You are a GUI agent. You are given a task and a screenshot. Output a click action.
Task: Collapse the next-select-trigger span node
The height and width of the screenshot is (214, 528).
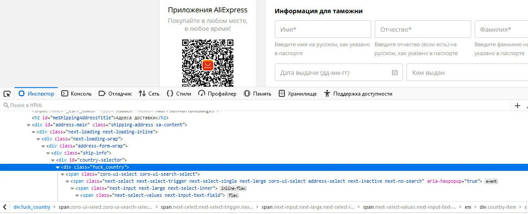coord(67,181)
